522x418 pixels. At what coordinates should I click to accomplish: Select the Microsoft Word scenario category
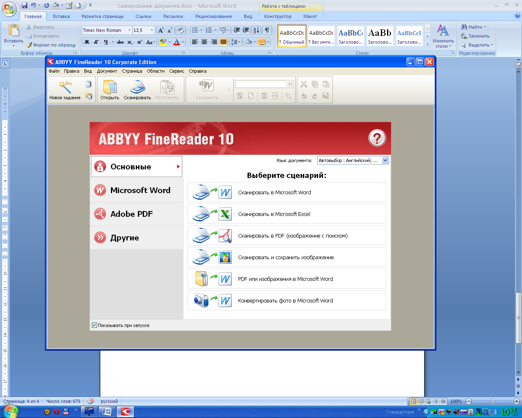point(137,190)
